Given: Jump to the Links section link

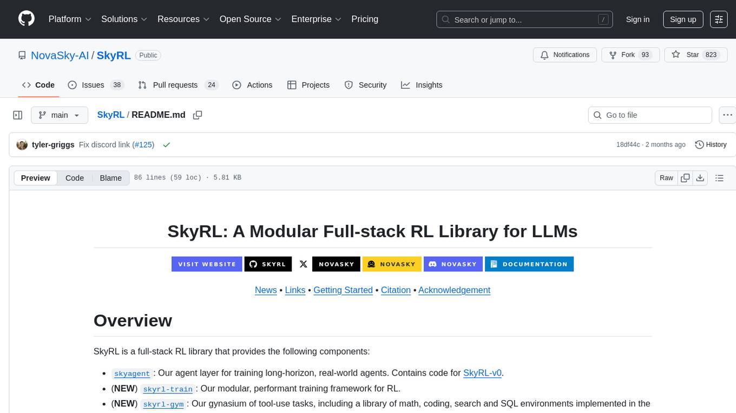Looking at the screenshot, I should point(295,290).
